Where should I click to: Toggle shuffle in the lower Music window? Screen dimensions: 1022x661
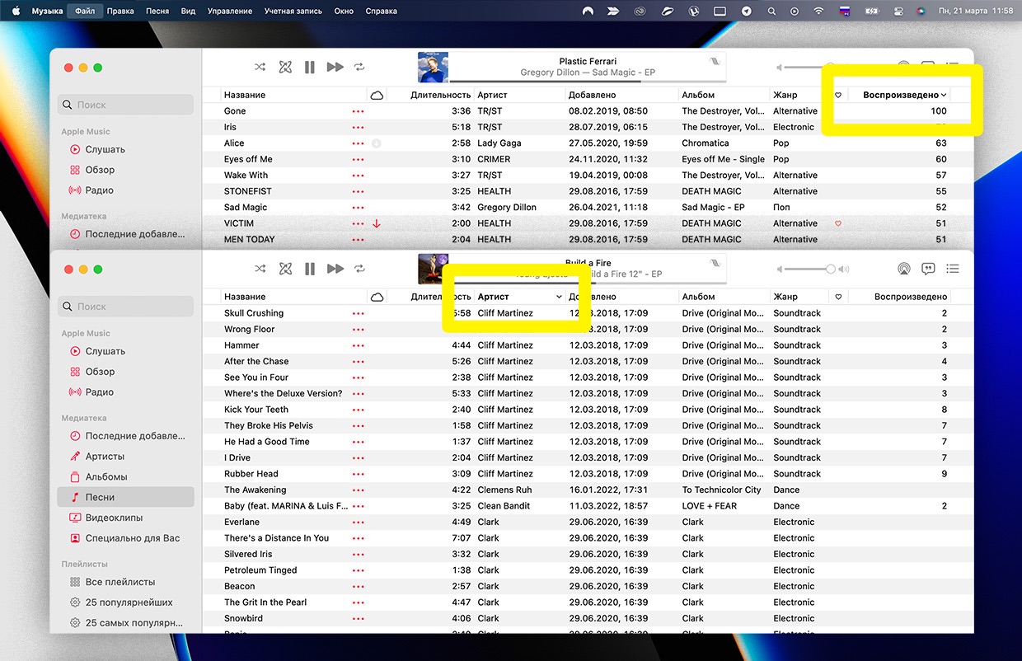[x=260, y=269]
